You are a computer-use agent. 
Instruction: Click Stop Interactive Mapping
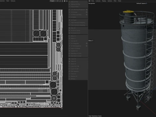[78, 25]
